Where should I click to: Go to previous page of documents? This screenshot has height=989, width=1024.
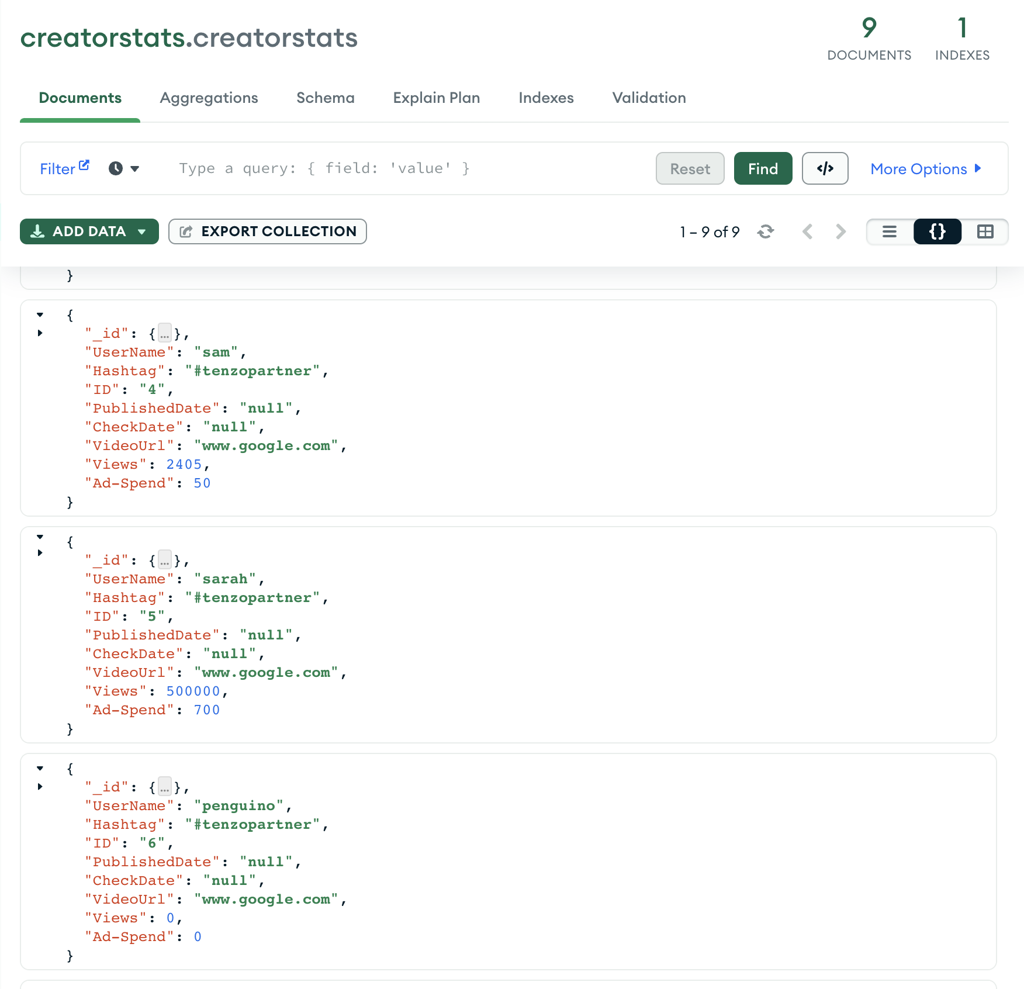point(808,232)
